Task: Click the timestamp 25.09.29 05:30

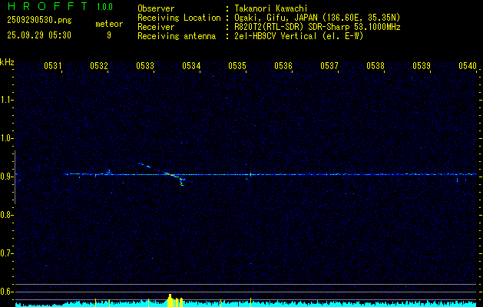Action: [39, 35]
